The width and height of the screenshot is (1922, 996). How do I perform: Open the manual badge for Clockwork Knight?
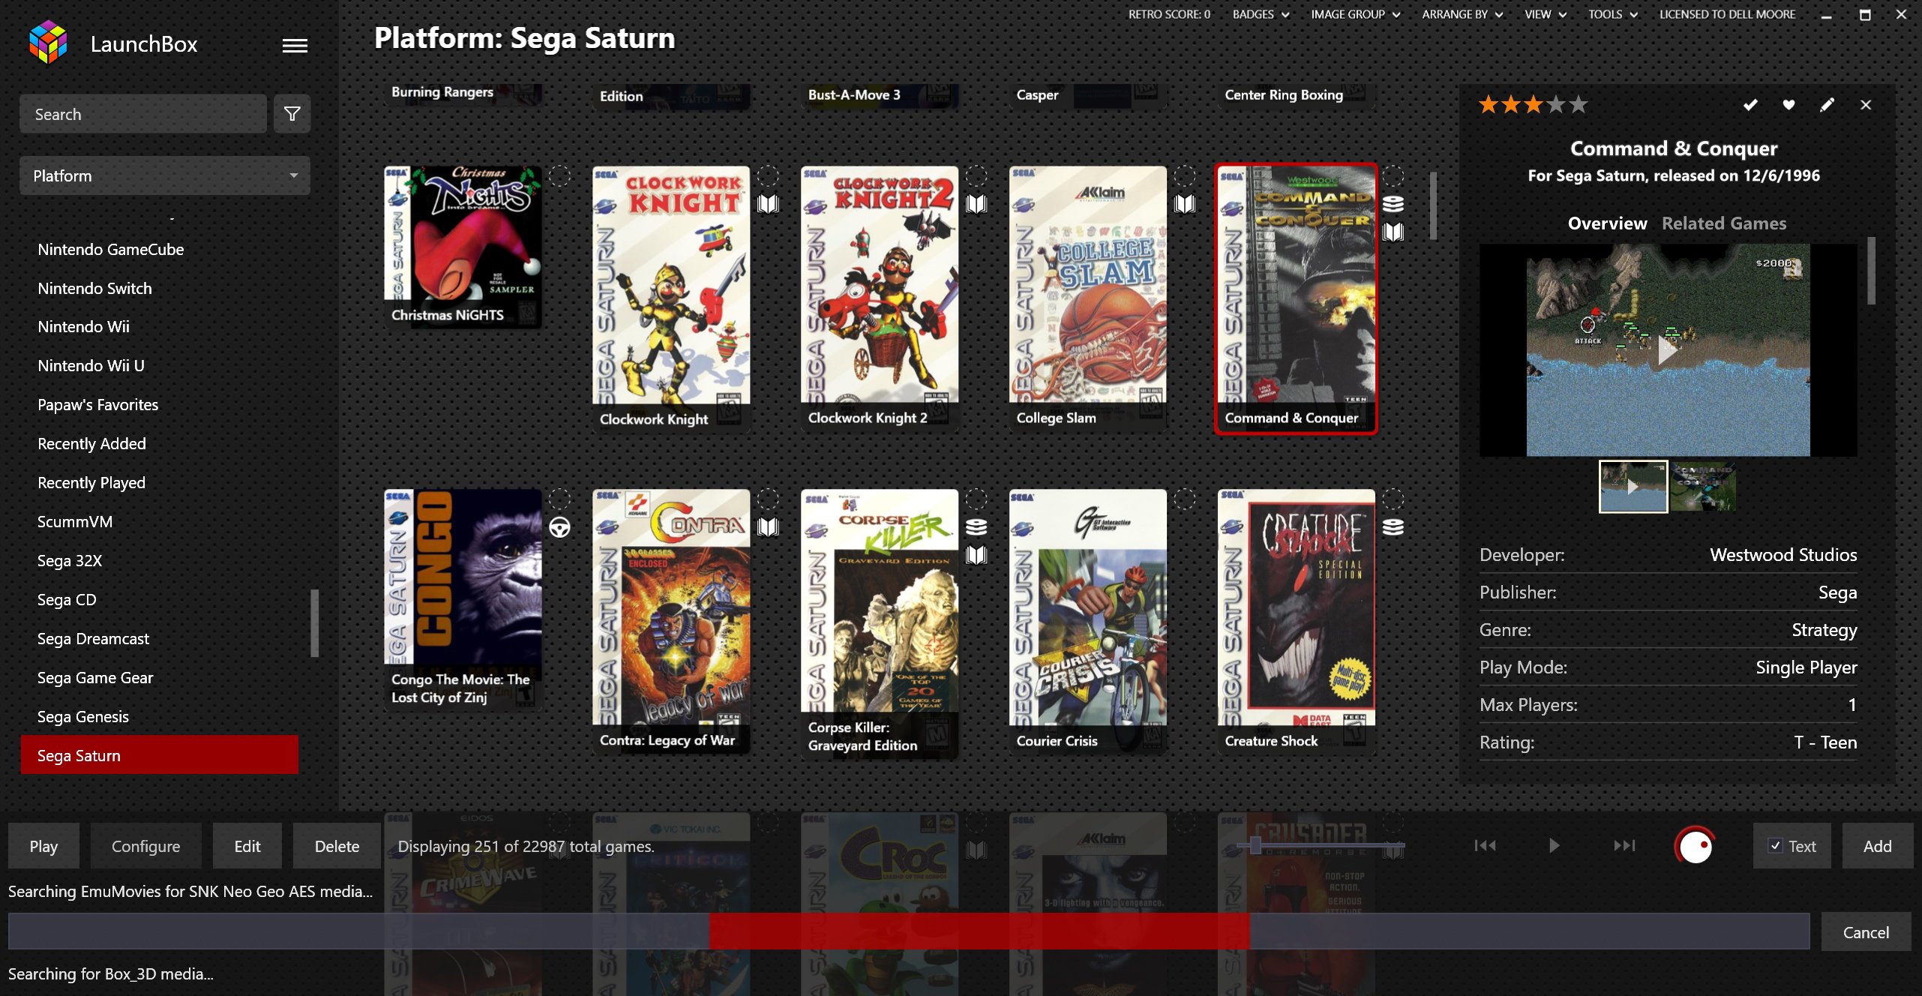[x=768, y=204]
